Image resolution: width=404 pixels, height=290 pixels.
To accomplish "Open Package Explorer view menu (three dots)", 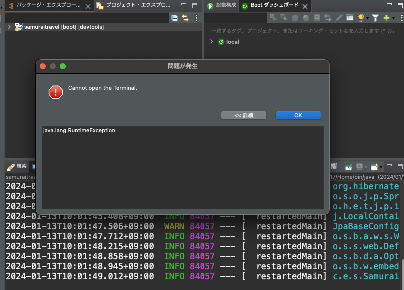I will (196, 18).
